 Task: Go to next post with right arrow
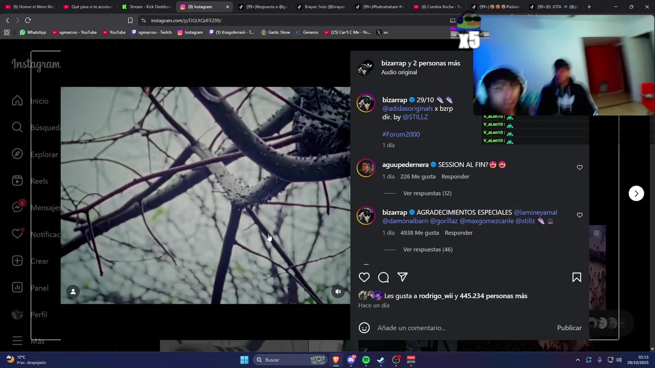[x=636, y=193]
